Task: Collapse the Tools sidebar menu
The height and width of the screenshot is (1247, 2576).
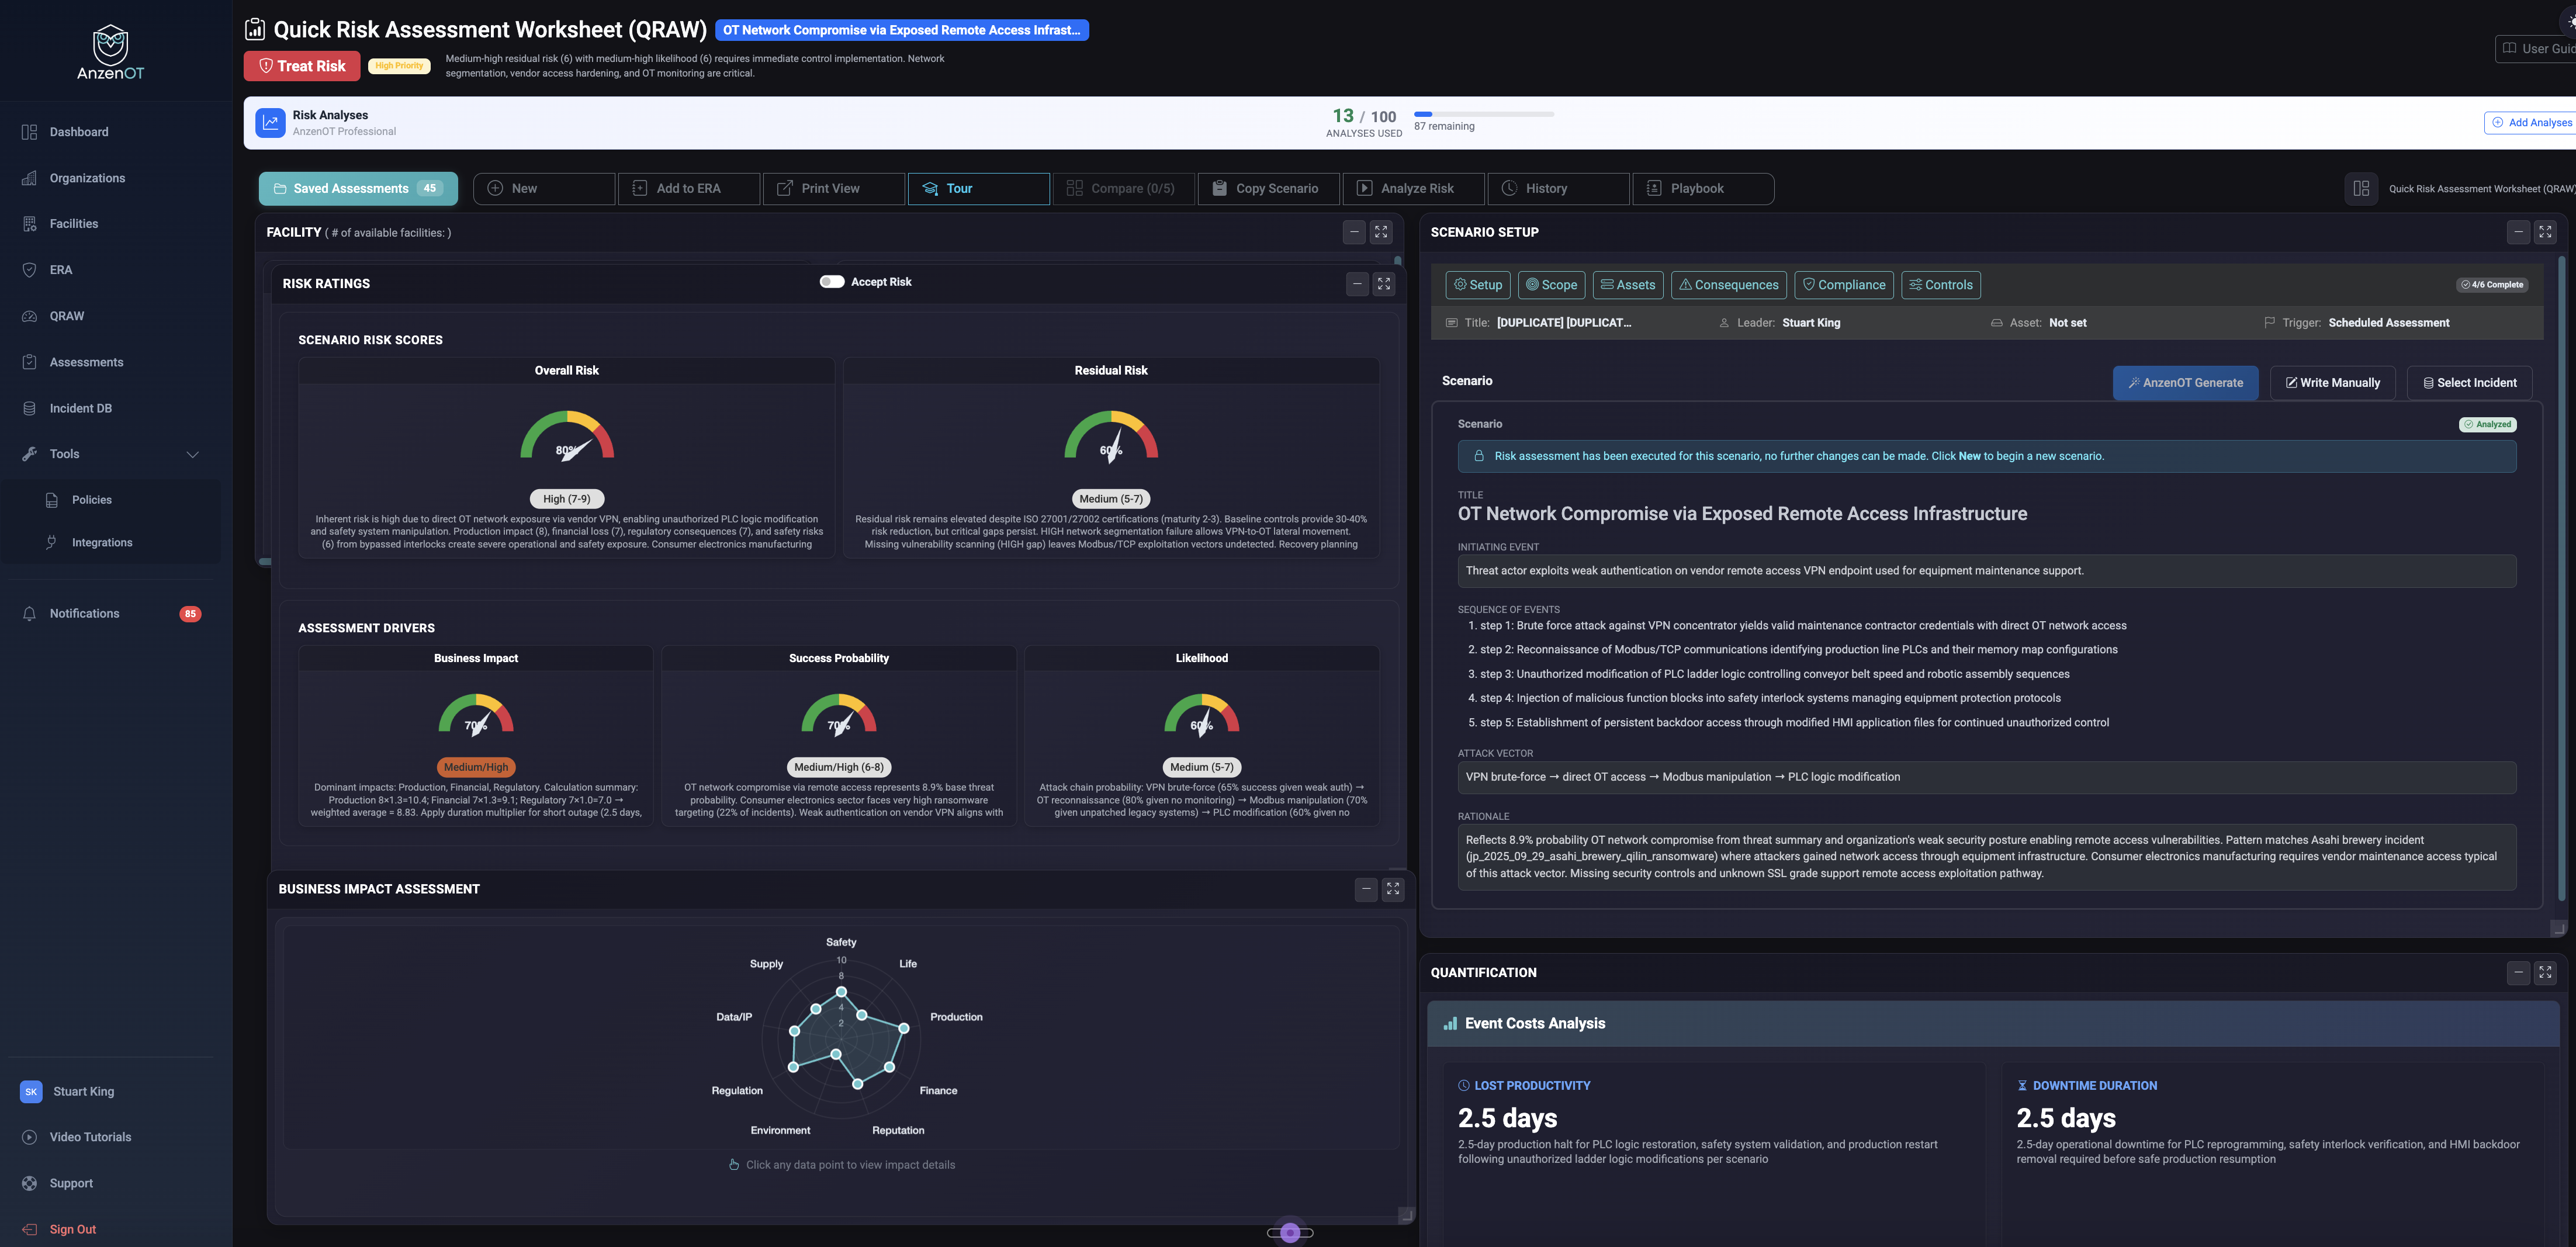Action: (x=192, y=454)
